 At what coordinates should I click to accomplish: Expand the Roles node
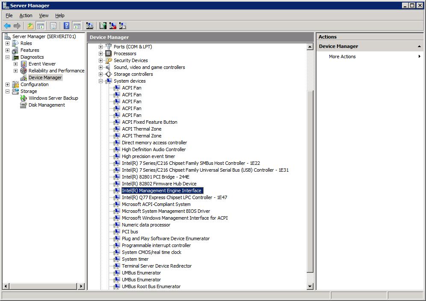tap(7, 43)
